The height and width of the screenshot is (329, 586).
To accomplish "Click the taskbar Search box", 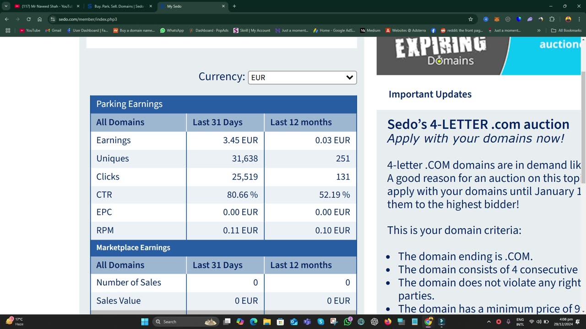I will coord(186,322).
